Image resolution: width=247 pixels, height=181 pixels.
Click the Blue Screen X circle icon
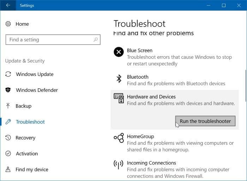[x=119, y=52]
